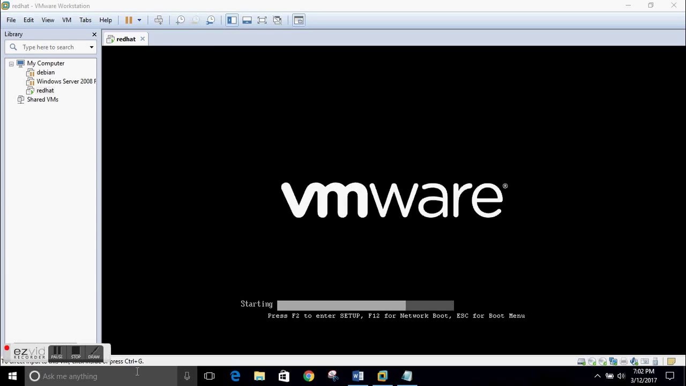Launch Google Chrome from the taskbar

pos(309,376)
